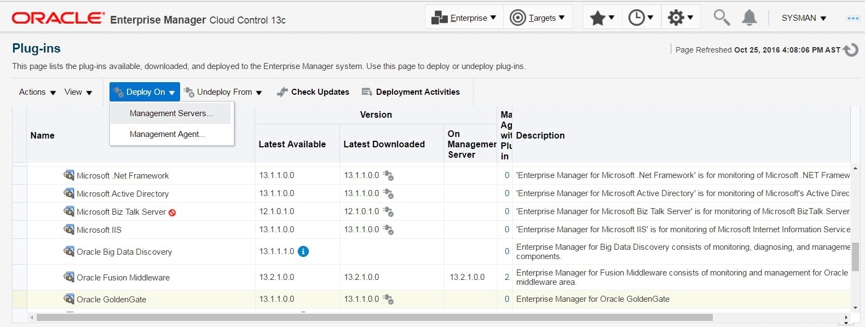Click info icon beside Oracle Big Data Discovery version
This screenshot has height=327, width=865.
[x=303, y=251]
